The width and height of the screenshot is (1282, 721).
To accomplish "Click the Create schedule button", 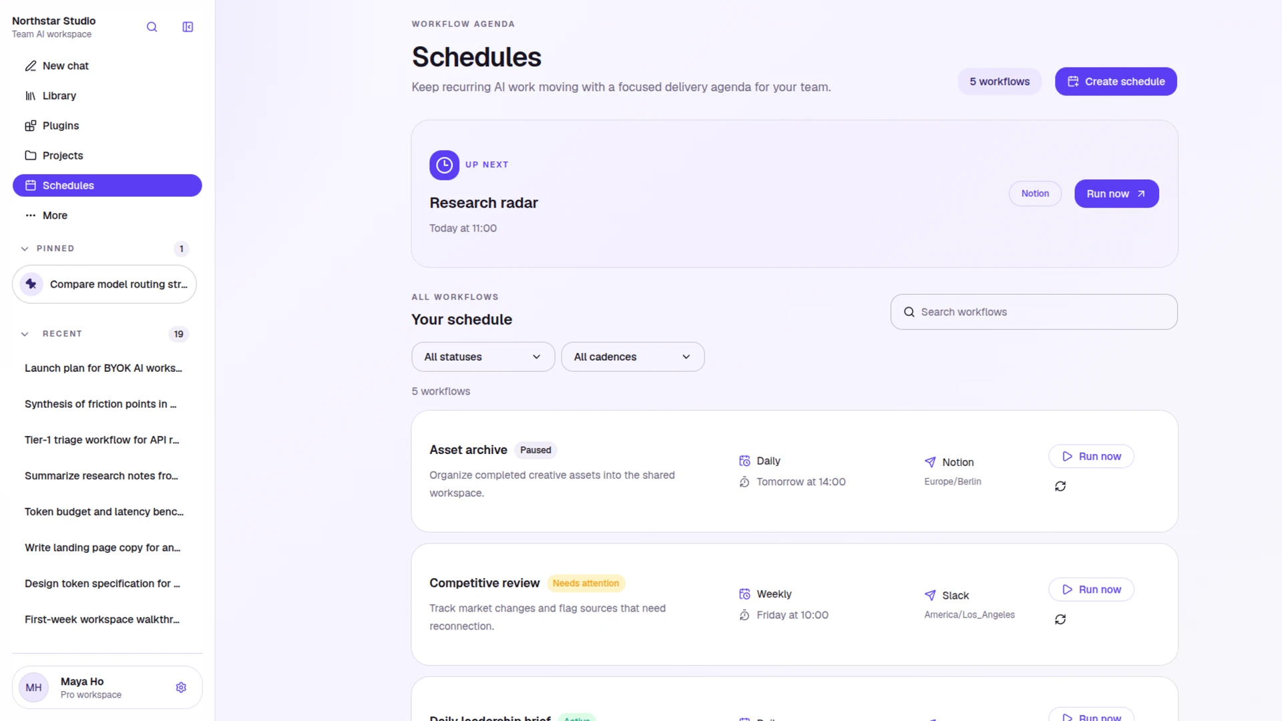I will pos(1116,81).
